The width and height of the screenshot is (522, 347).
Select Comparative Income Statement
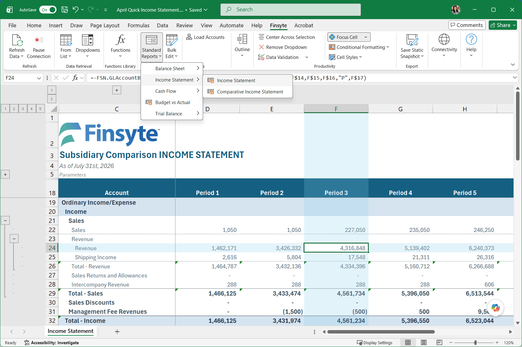[248, 92]
